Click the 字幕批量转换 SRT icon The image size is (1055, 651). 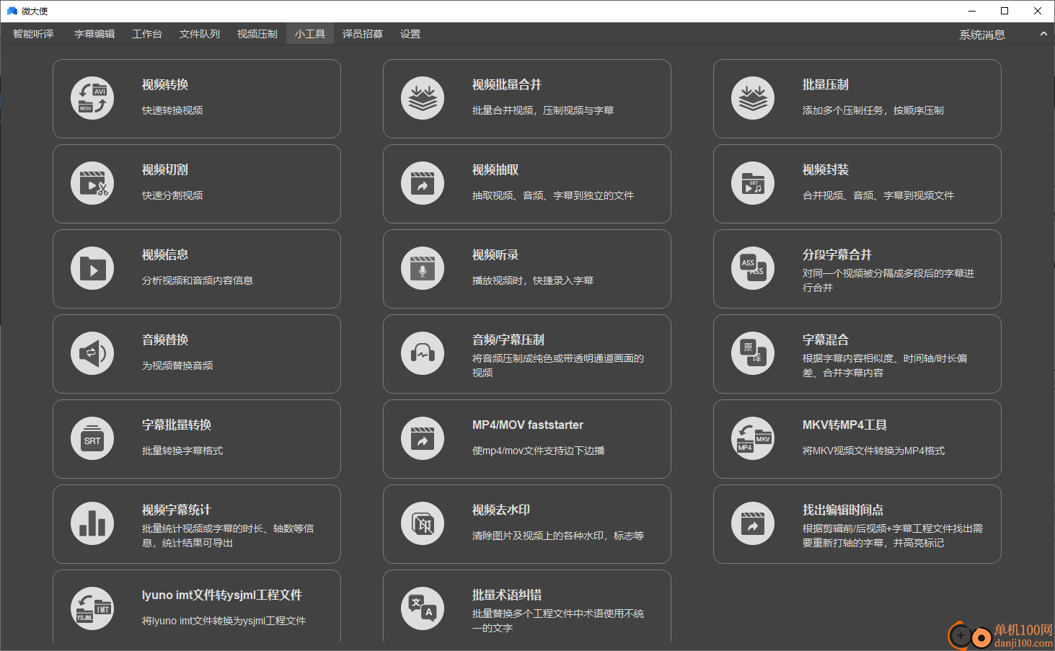point(92,438)
